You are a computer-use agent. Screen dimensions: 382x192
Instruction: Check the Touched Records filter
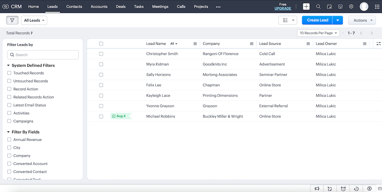pos(9,73)
